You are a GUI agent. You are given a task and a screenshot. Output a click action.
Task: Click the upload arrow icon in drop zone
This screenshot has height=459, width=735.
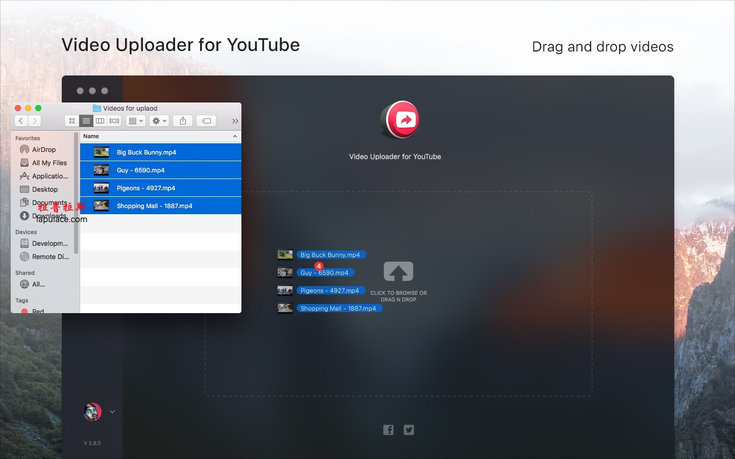398,271
